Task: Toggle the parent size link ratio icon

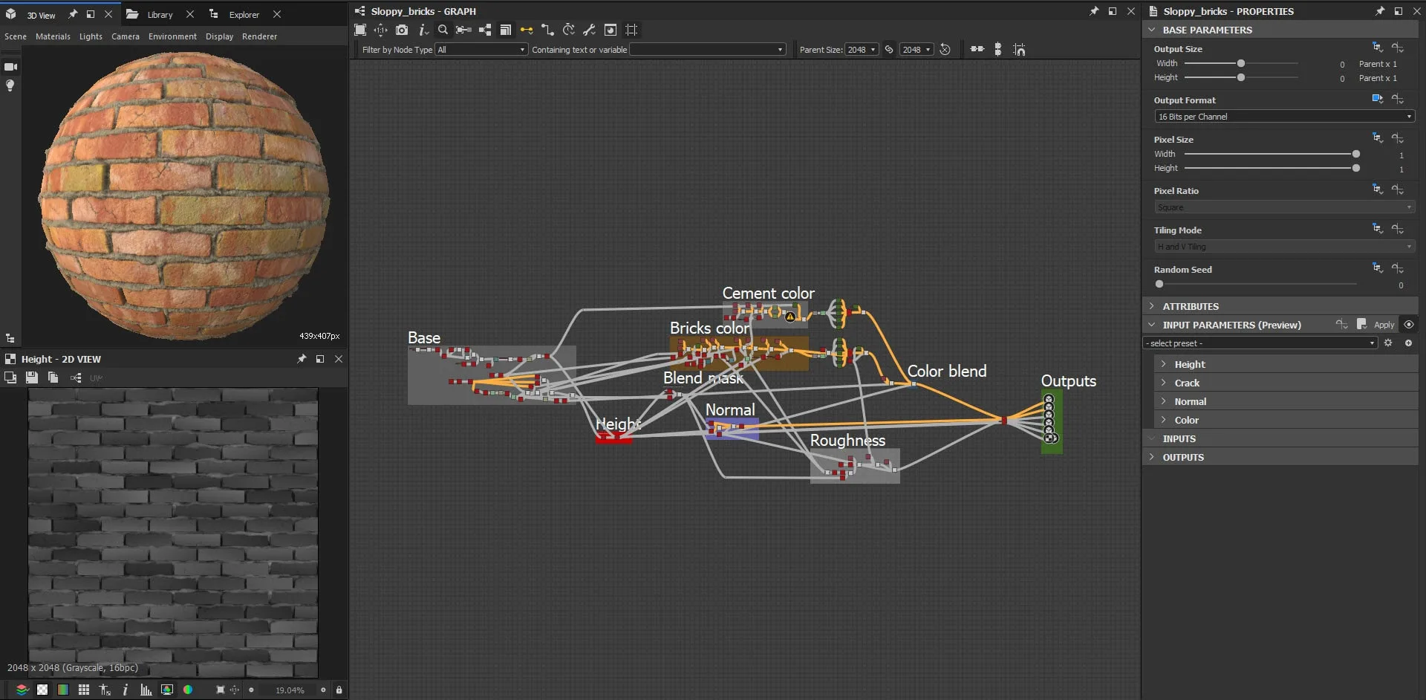Action: pyautogui.click(x=889, y=50)
